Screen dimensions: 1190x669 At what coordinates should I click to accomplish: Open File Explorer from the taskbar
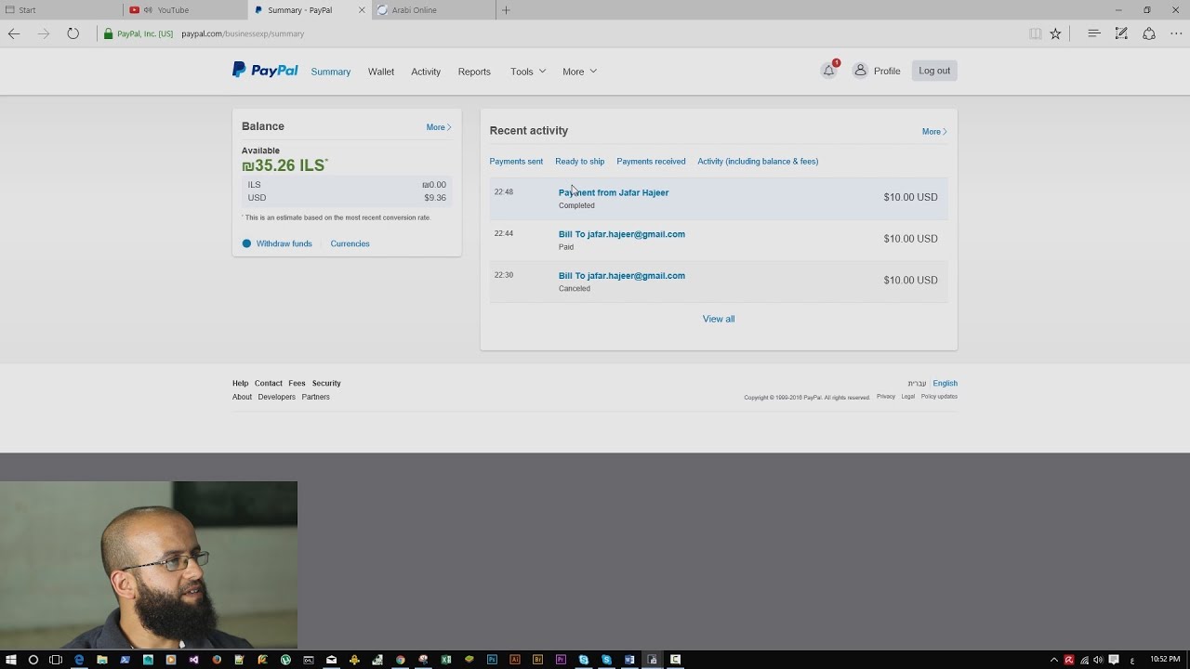(102, 660)
